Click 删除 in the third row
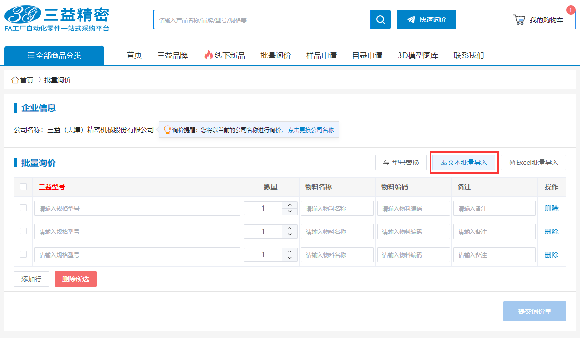The width and height of the screenshot is (580, 338). tap(551, 255)
